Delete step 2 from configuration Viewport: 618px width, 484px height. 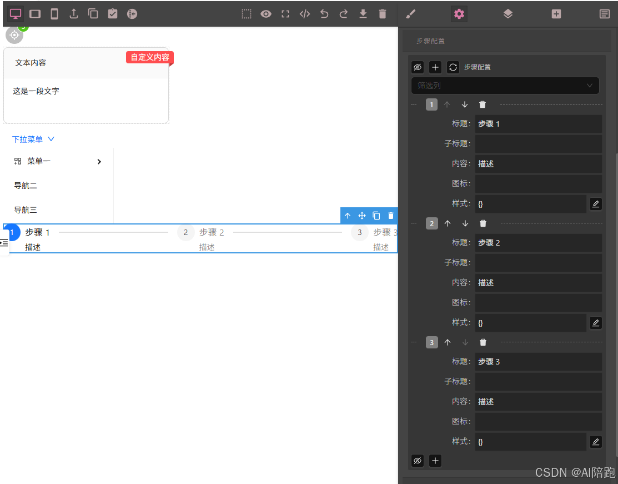[x=483, y=223]
